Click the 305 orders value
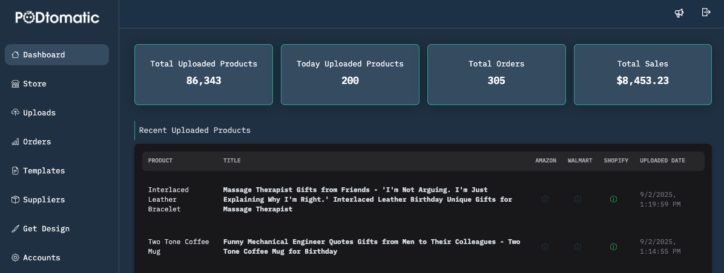The height and width of the screenshot is (273, 724). tap(496, 80)
